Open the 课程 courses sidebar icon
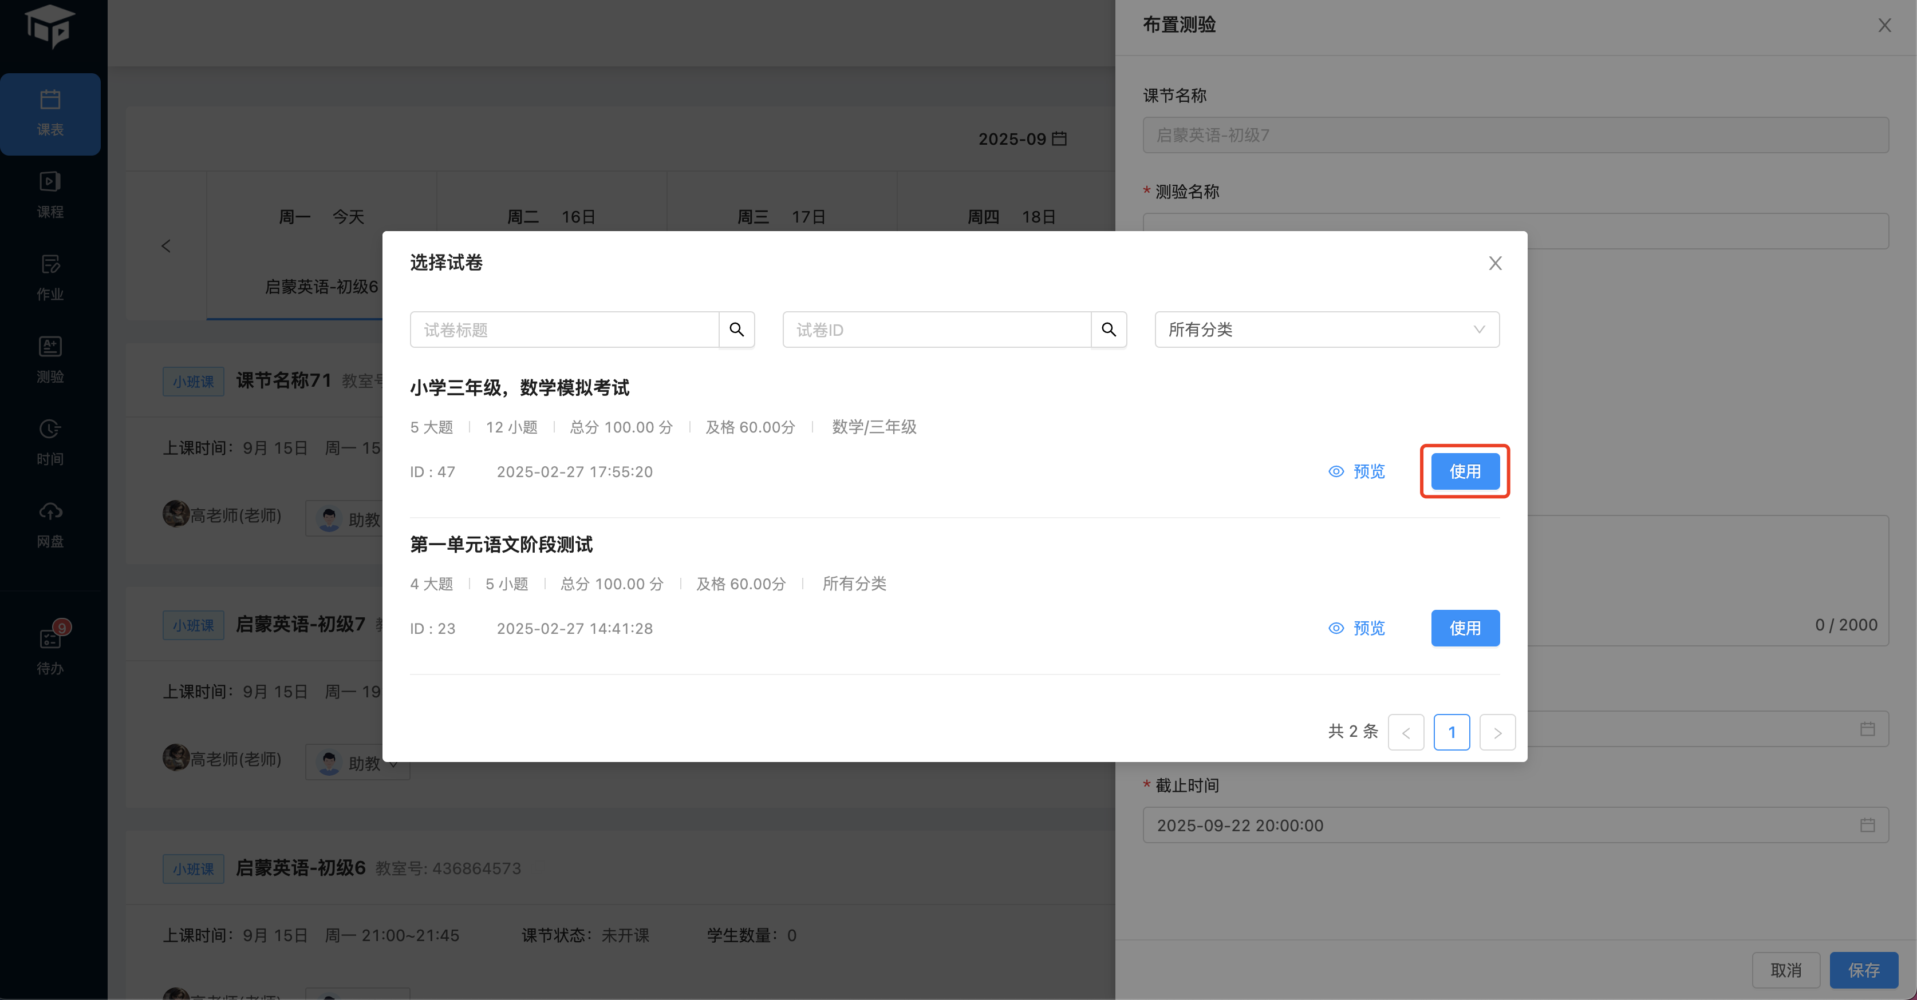The height and width of the screenshot is (1000, 1917). pos(50,195)
